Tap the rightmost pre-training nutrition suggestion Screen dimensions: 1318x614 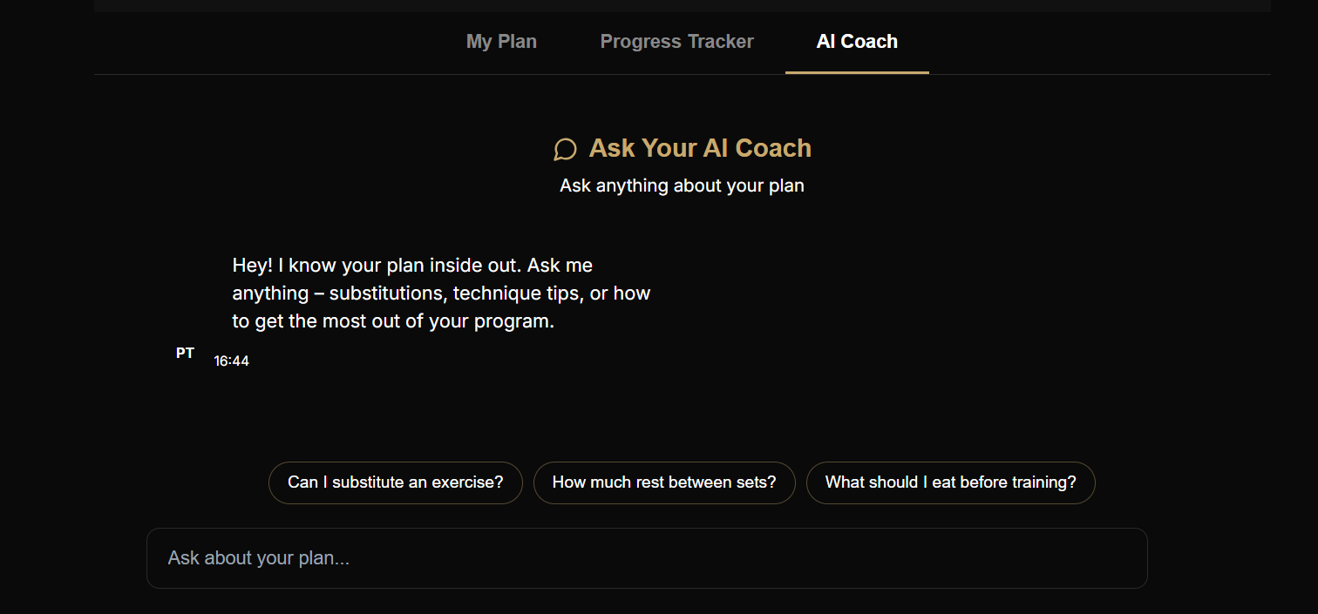(950, 482)
